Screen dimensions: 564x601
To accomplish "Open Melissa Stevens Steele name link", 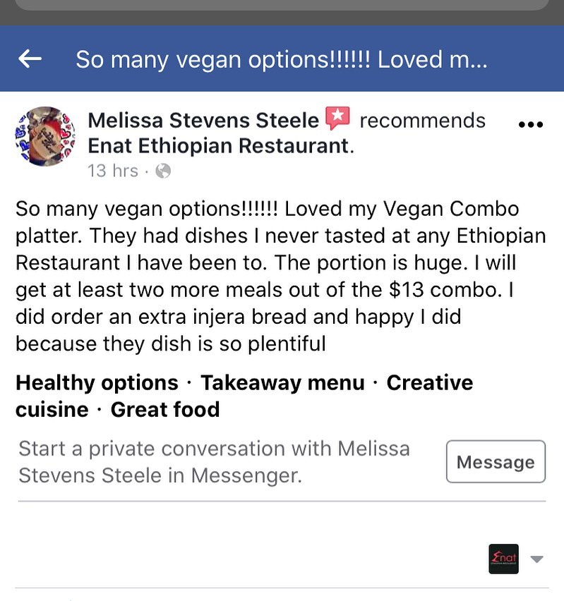I will 203,121.
